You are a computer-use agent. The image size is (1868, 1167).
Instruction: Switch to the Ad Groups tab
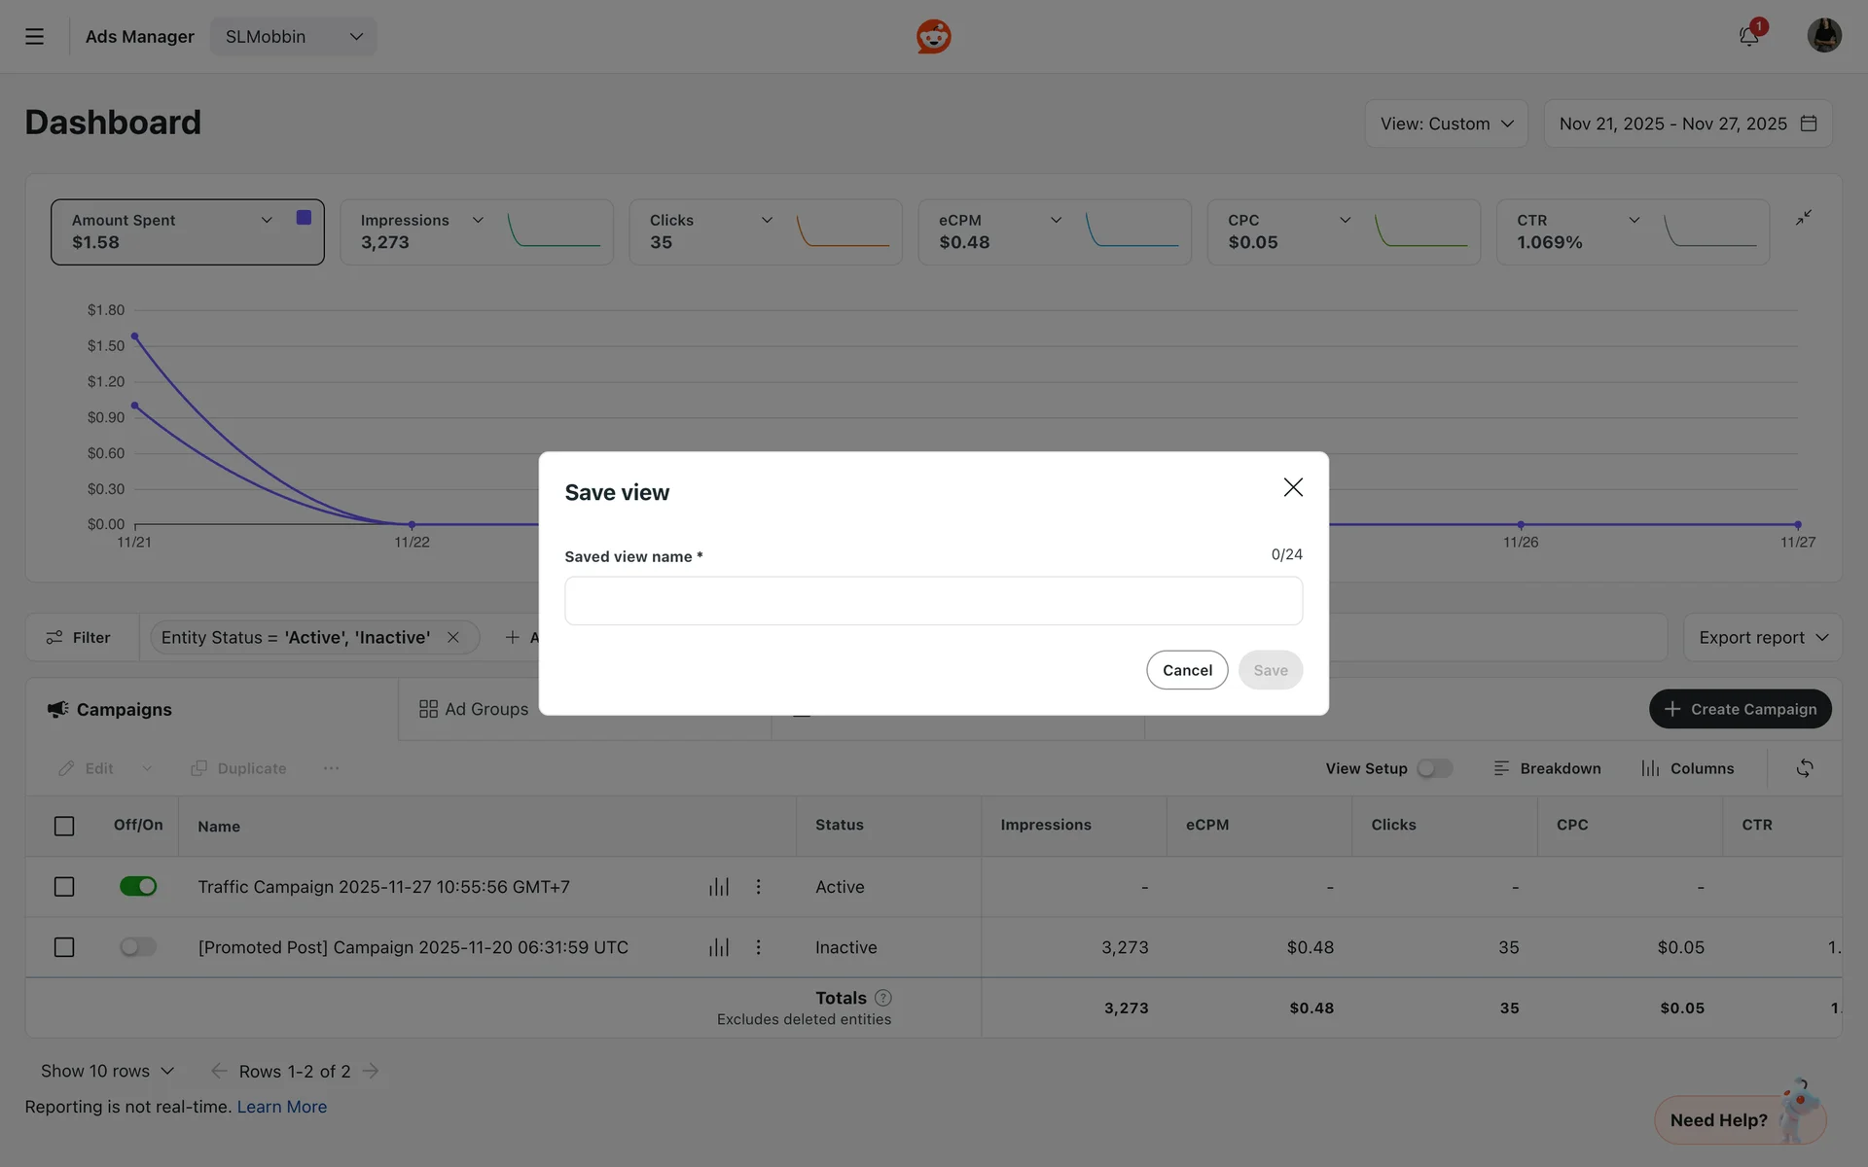click(474, 709)
